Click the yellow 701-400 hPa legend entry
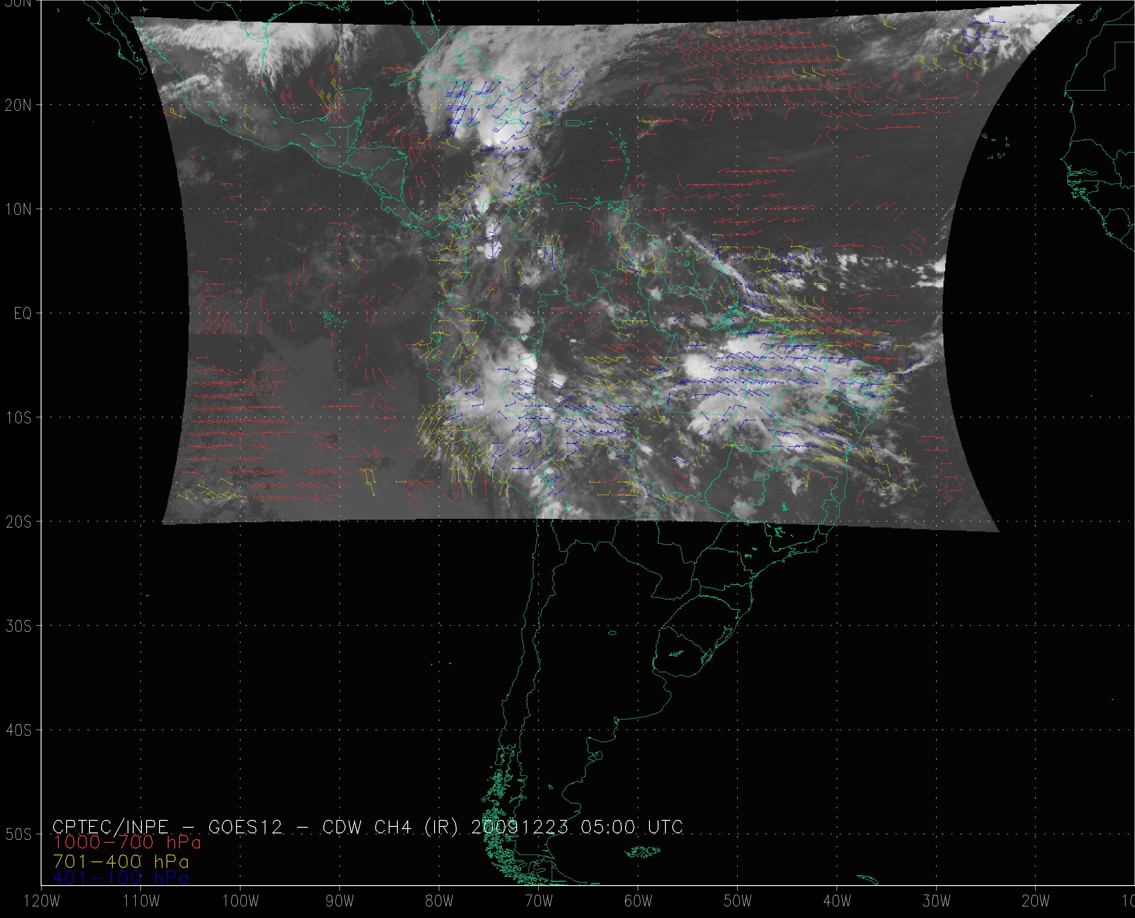Image resolution: width=1135 pixels, height=918 pixels. tap(121, 861)
